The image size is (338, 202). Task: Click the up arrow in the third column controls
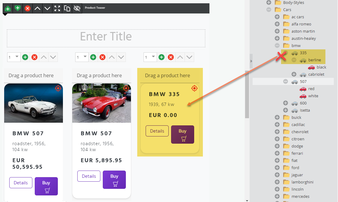click(180, 57)
